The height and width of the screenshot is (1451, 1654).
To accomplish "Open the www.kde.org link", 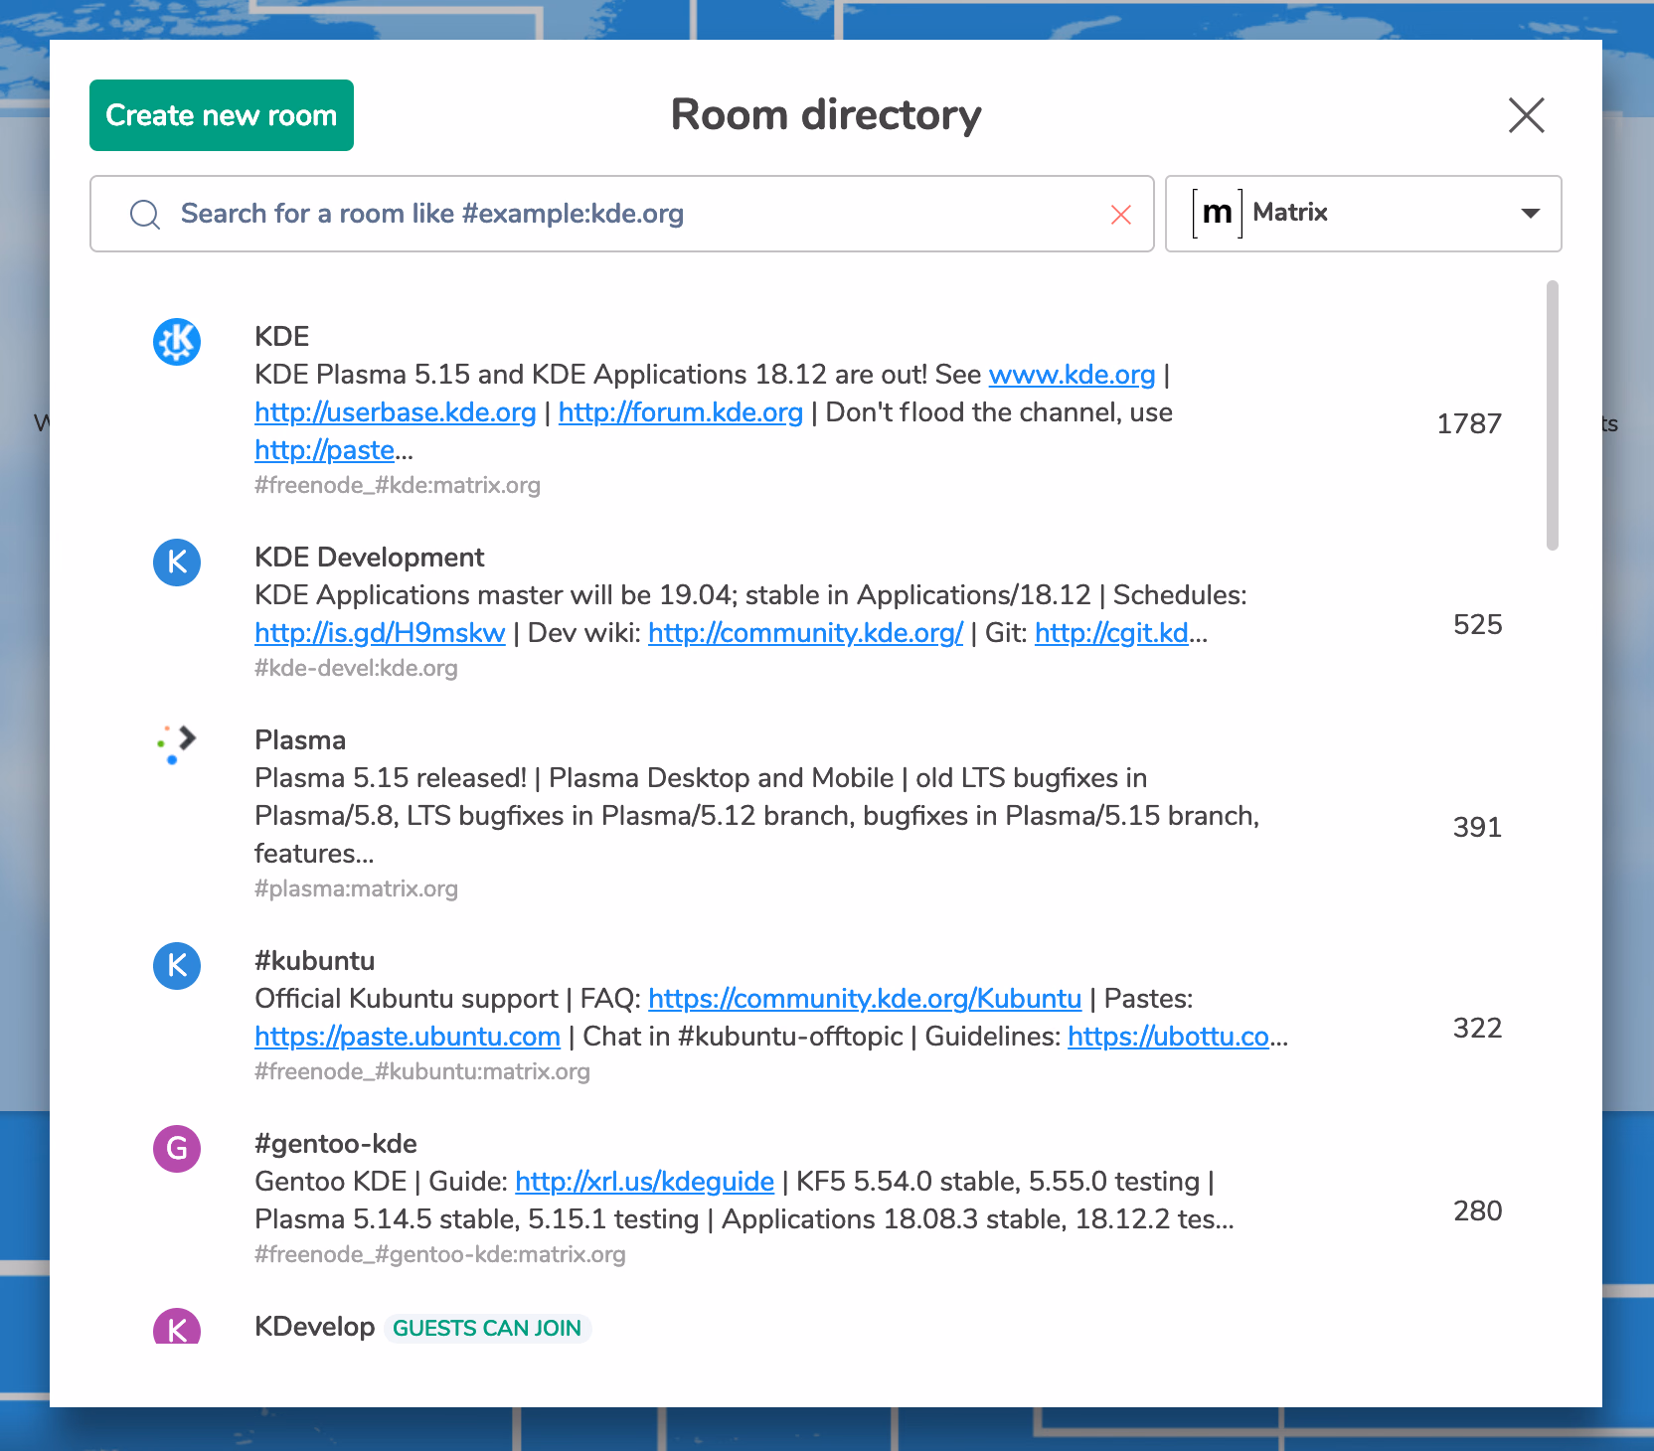I will [1072, 375].
